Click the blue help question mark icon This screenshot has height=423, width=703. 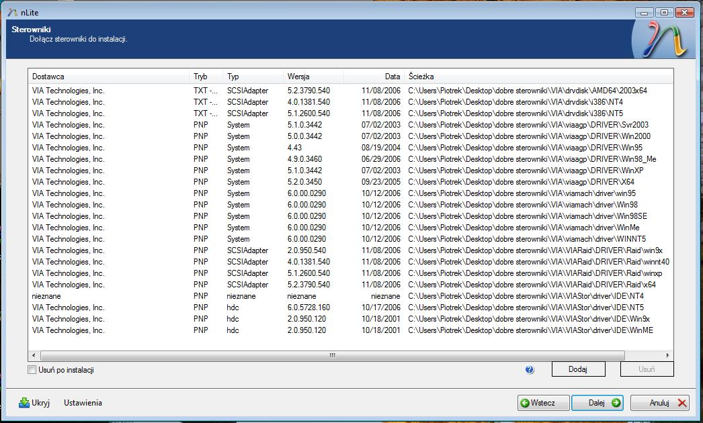[x=530, y=370]
